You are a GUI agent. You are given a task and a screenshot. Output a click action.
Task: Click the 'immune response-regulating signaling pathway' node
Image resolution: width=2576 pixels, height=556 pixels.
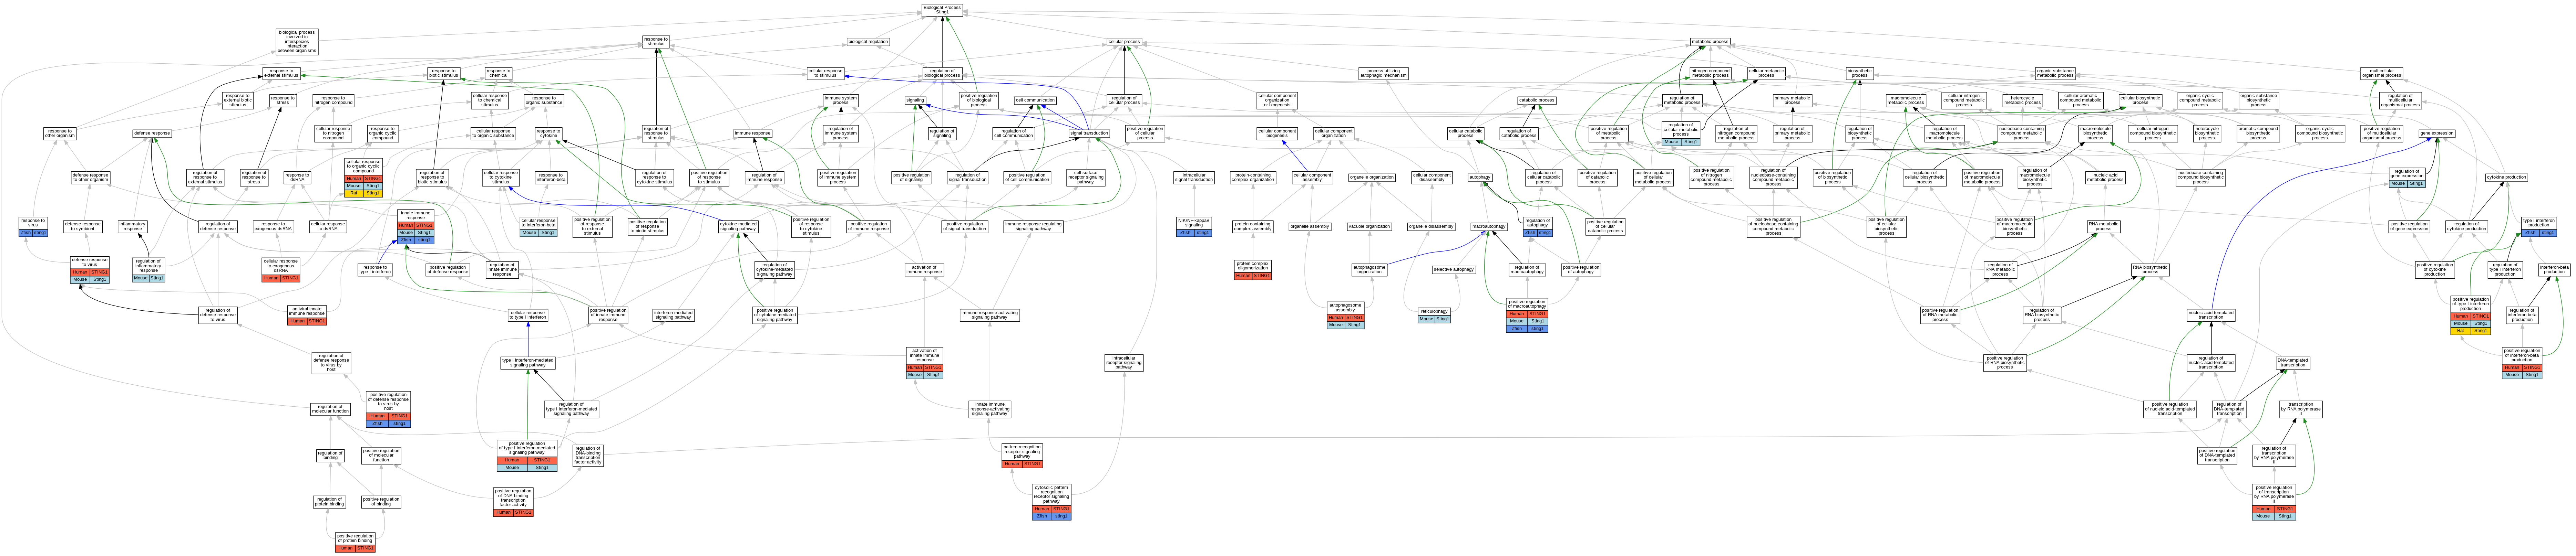(x=1033, y=227)
